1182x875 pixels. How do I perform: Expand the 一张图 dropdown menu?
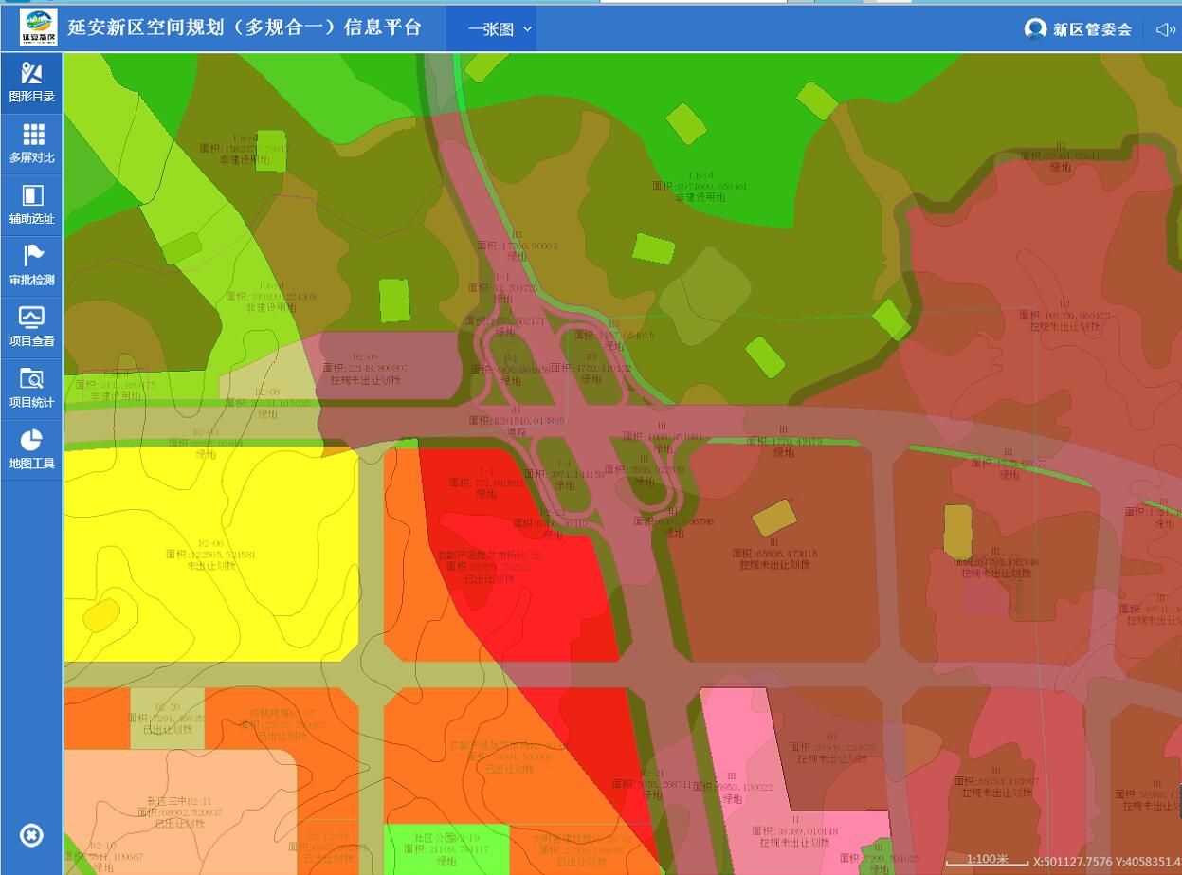point(491,29)
